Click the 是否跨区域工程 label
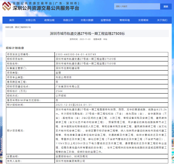 17,82
